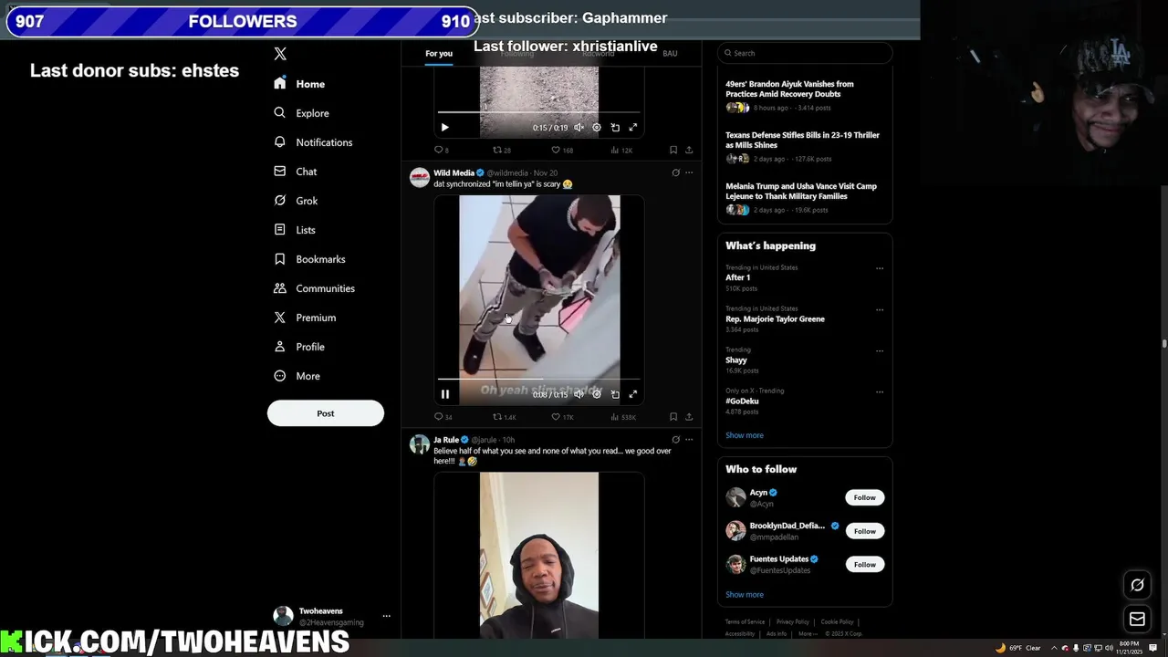Open Grok explain on Ja Rule post
1168x657 pixels.
[675, 440]
